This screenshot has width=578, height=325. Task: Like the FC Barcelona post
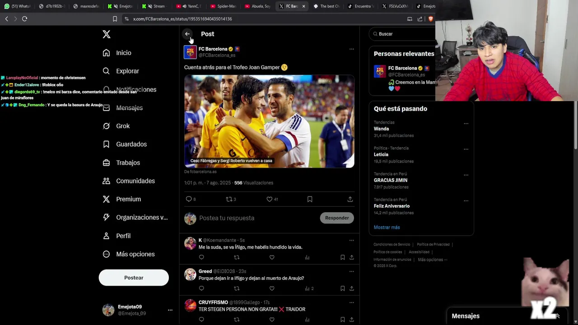(269, 199)
